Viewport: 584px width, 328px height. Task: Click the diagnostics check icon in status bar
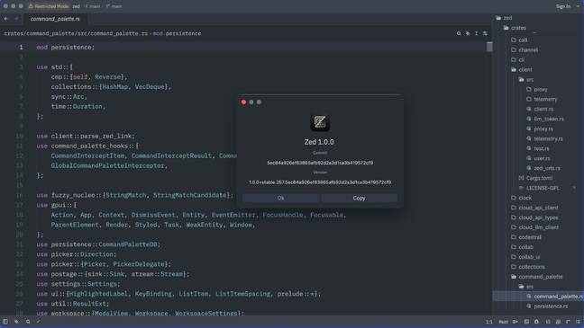coord(39,322)
